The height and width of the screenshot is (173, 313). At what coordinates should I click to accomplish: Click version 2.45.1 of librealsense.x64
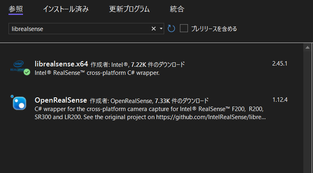(x=280, y=64)
